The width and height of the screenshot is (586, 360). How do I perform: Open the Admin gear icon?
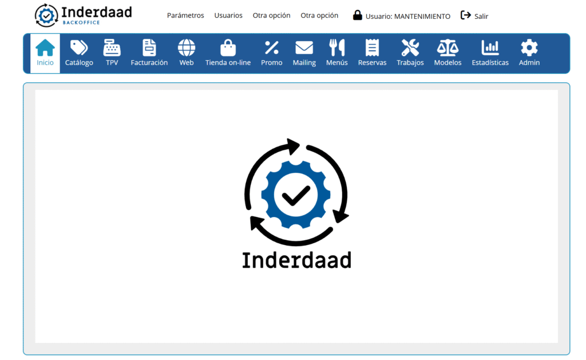point(529,48)
